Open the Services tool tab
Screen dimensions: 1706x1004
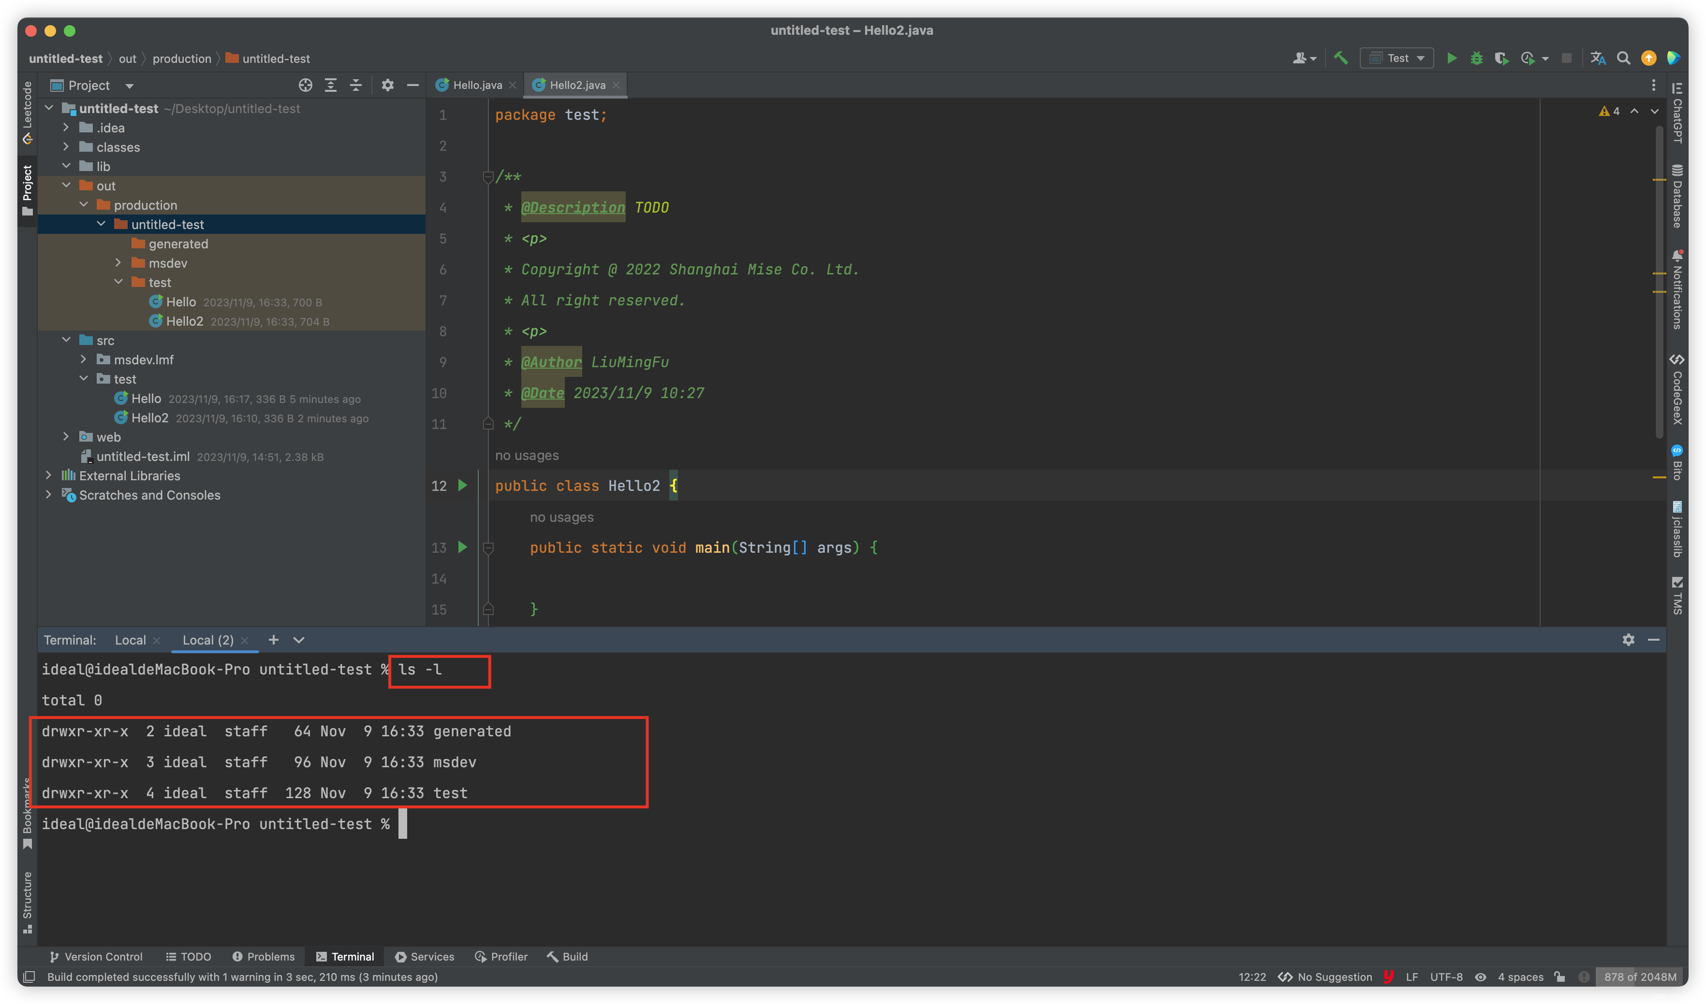click(x=425, y=956)
